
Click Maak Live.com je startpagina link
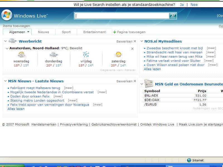(201, 124)
